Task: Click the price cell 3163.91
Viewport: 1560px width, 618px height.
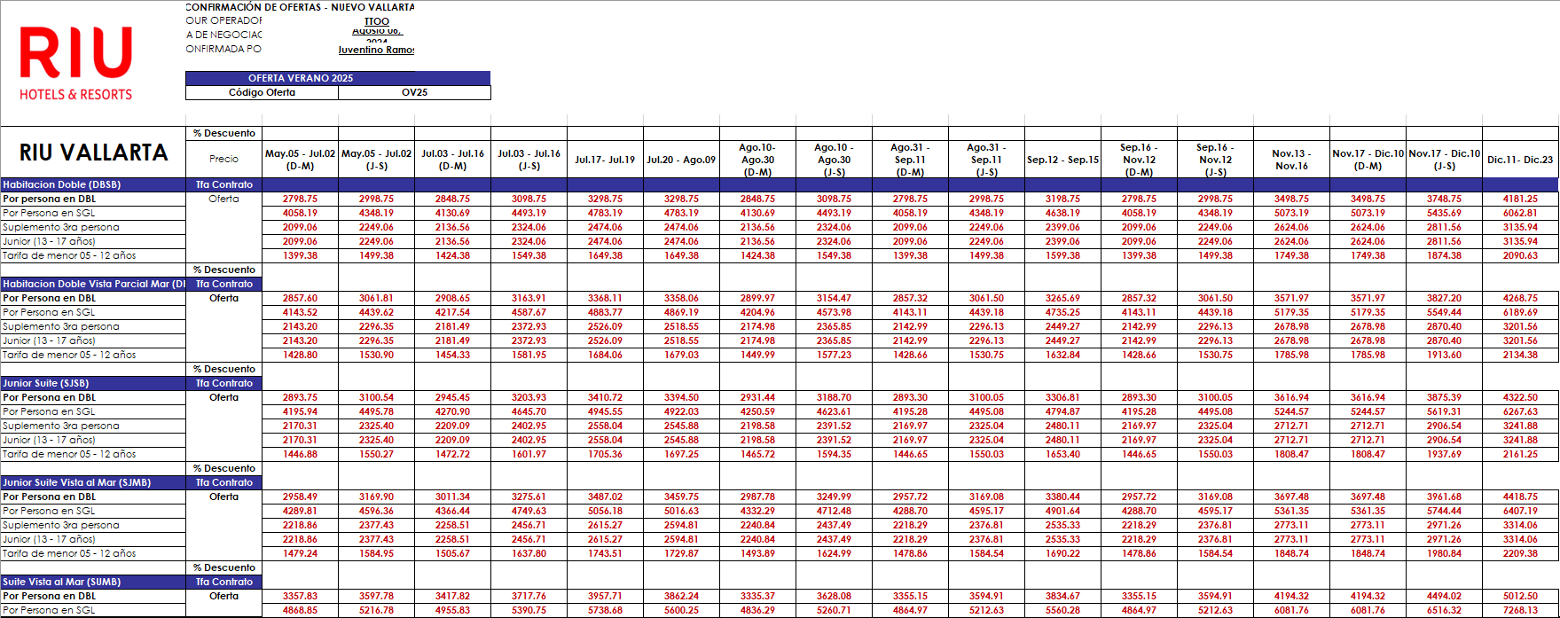Action: pyautogui.click(x=529, y=298)
